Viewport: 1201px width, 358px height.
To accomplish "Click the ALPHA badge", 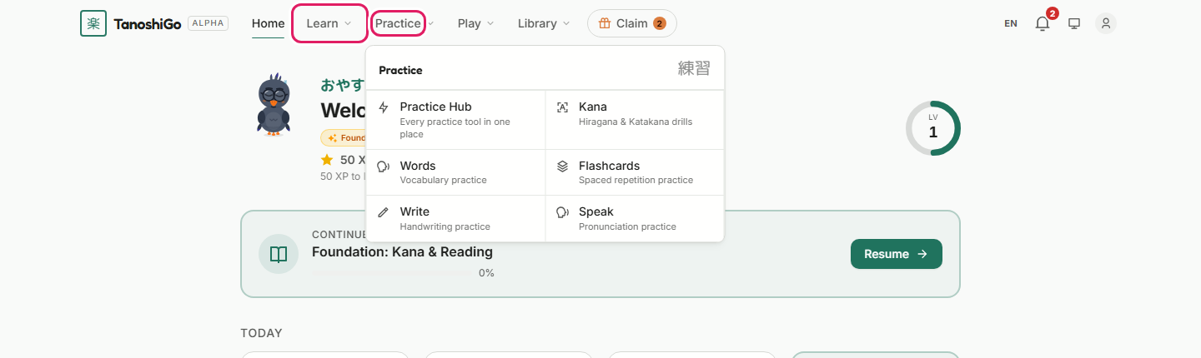I will click(x=208, y=23).
